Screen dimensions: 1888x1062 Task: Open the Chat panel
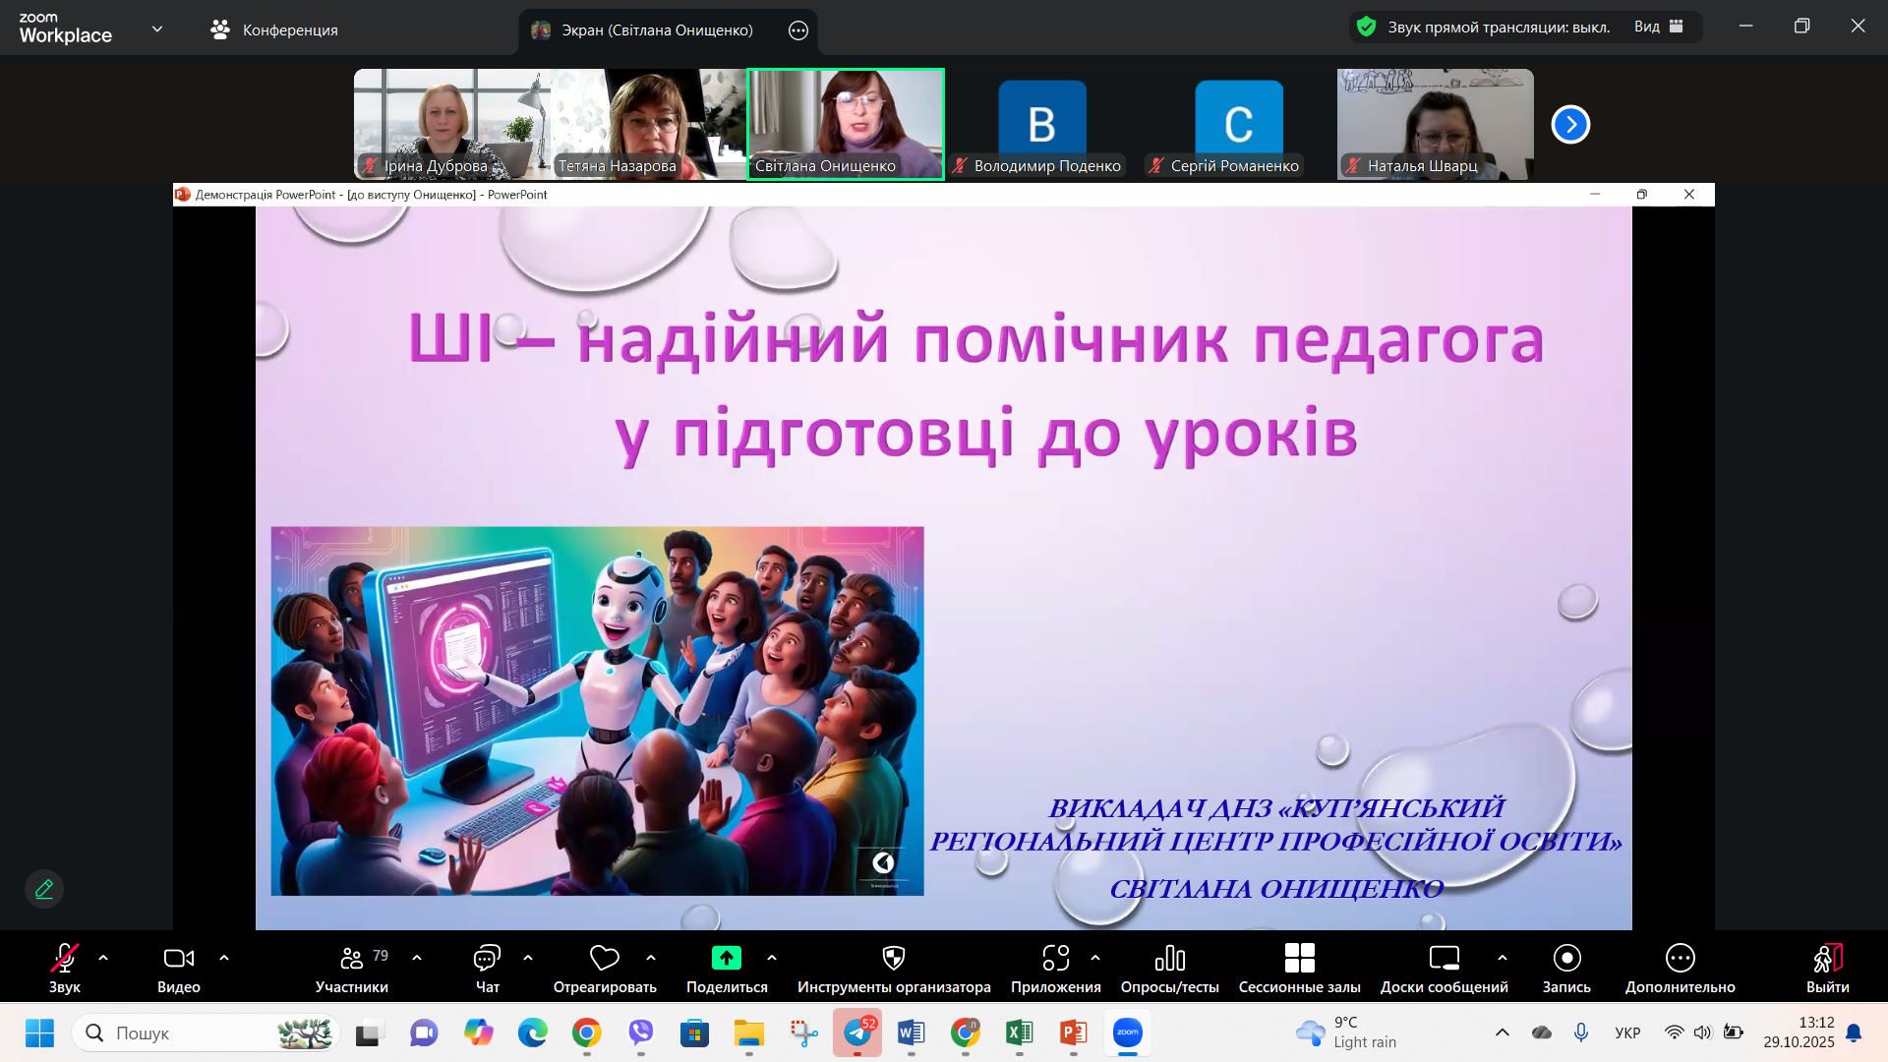(x=487, y=958)
